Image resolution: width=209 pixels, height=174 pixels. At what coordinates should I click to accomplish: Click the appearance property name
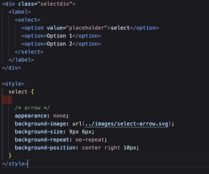click(x=31, y=116)
